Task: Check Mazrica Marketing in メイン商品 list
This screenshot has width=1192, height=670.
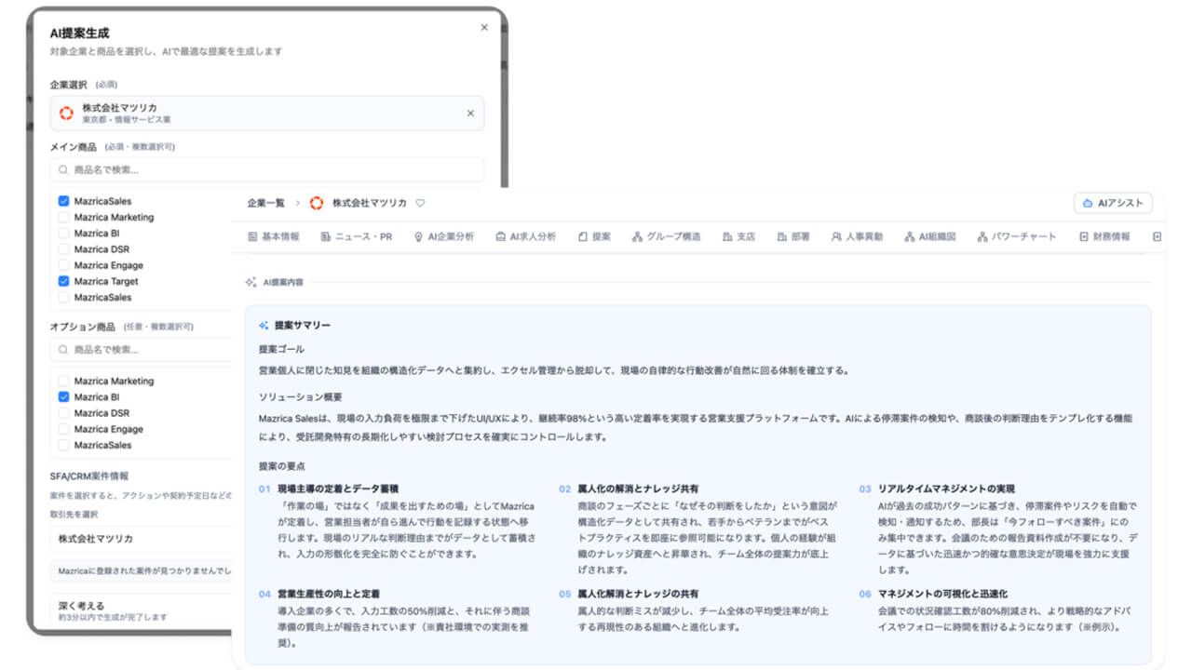Action: click(x=63, y=217)
